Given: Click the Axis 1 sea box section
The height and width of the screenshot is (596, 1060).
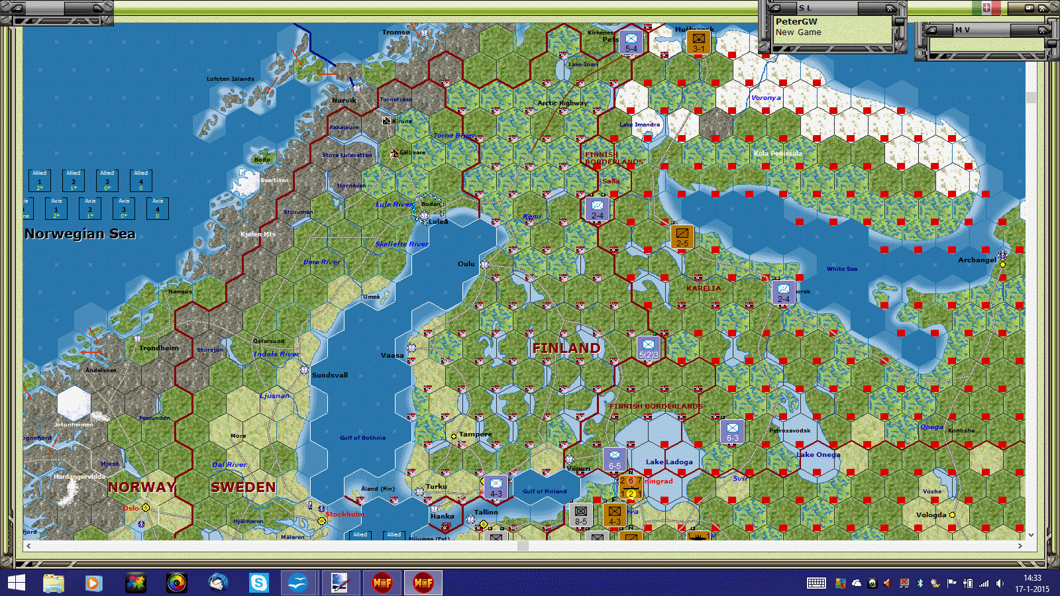Looking at the screenshot, I should coord(56,209).
